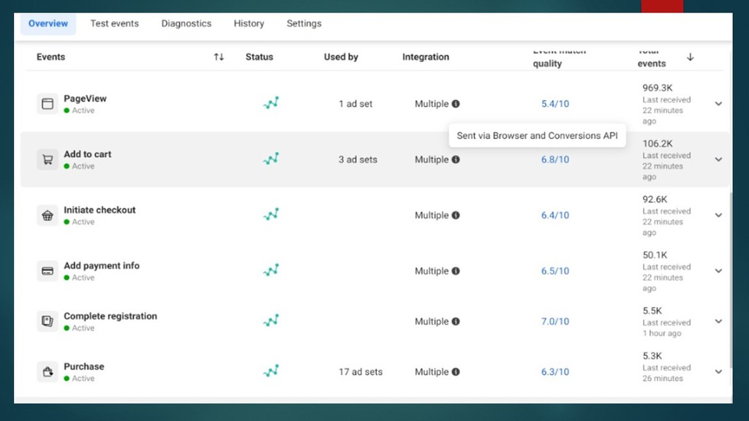
Task: Click the info icon beside Add payment info's Multiple
Action: (456, 271)
